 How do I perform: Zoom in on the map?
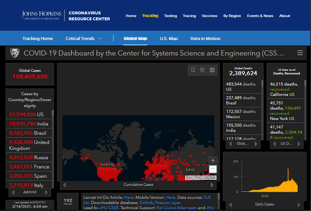(213, 161)
